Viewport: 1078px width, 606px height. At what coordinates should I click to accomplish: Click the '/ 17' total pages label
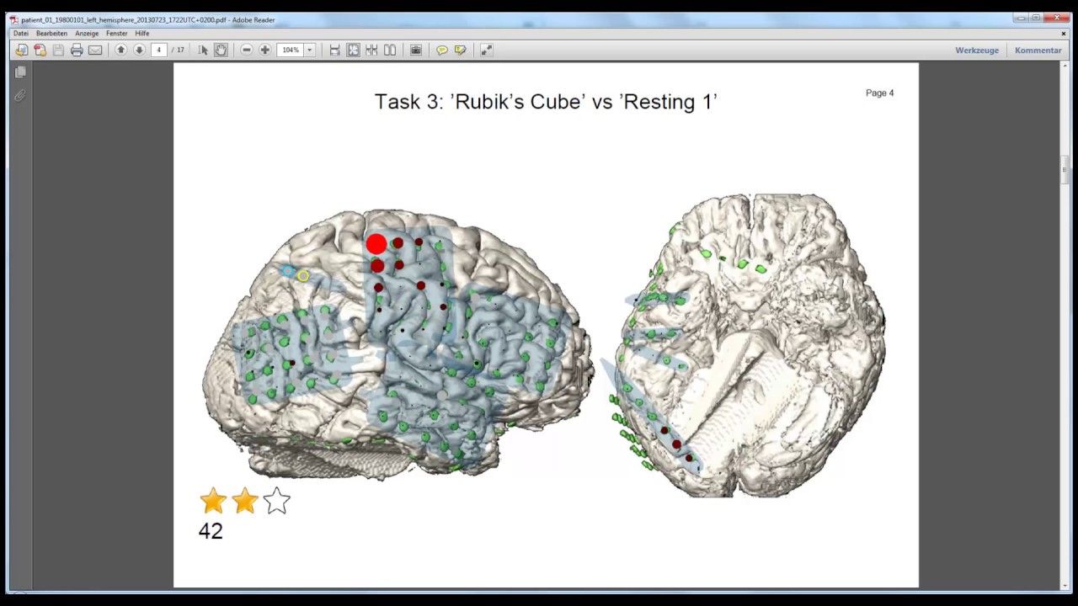click(x=178, y=50)
